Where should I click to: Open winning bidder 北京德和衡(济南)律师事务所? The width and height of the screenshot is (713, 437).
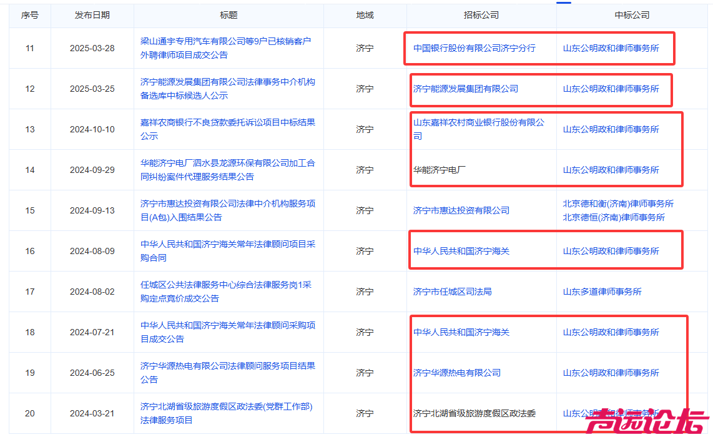[x=618, y=204]
